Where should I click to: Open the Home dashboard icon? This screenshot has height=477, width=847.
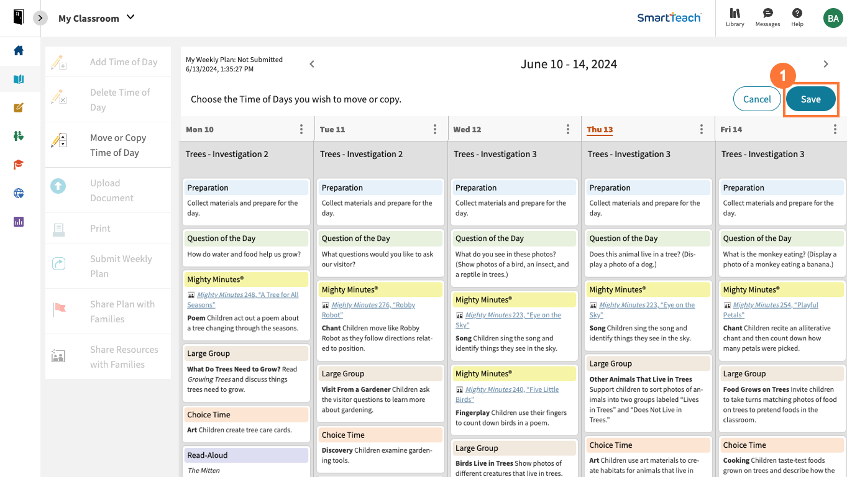(x=19, y=52)
